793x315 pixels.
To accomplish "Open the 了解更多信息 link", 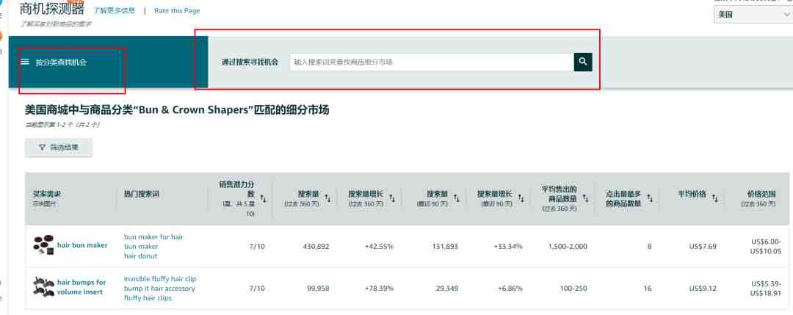I will point(115,10).
